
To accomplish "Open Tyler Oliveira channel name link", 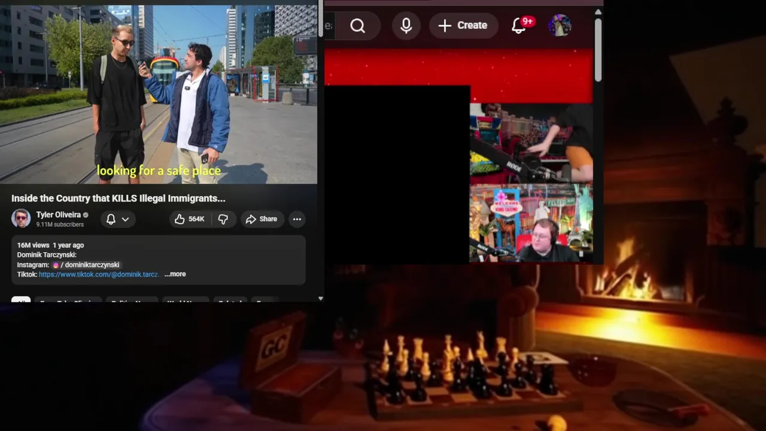I will tap(58, 214).
